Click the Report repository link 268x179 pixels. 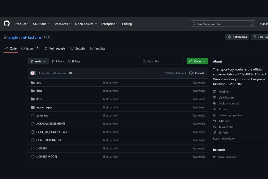[x=224, y=139]
